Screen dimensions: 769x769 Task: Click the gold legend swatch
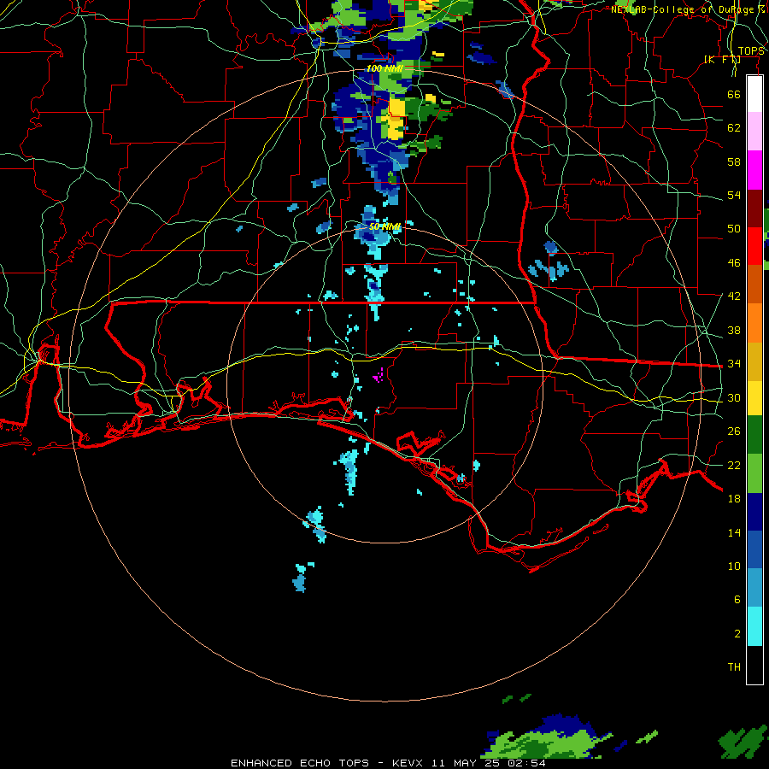(x=754, y=361)
